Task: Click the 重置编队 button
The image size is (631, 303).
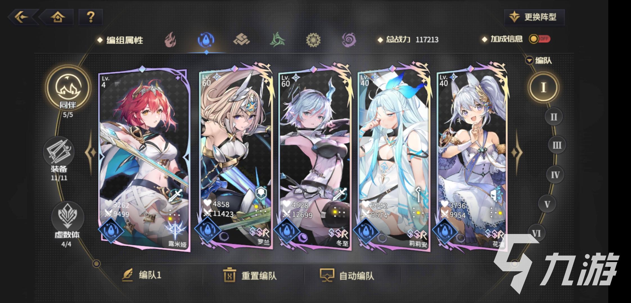Action: pos(250,275)
